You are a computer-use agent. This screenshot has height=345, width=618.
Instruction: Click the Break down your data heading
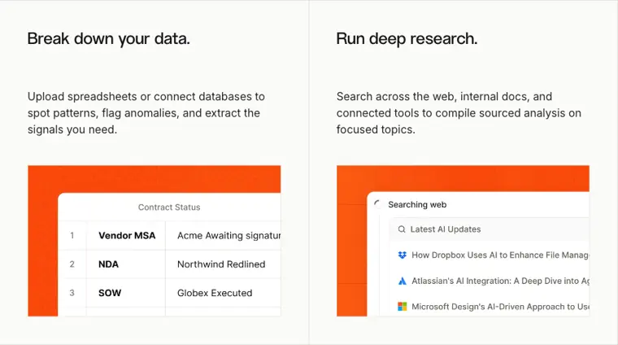(x=109, y=38)
